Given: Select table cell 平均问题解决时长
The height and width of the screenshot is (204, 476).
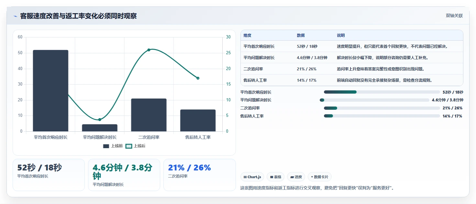Looking at the screenshot, I should [259, 58].
